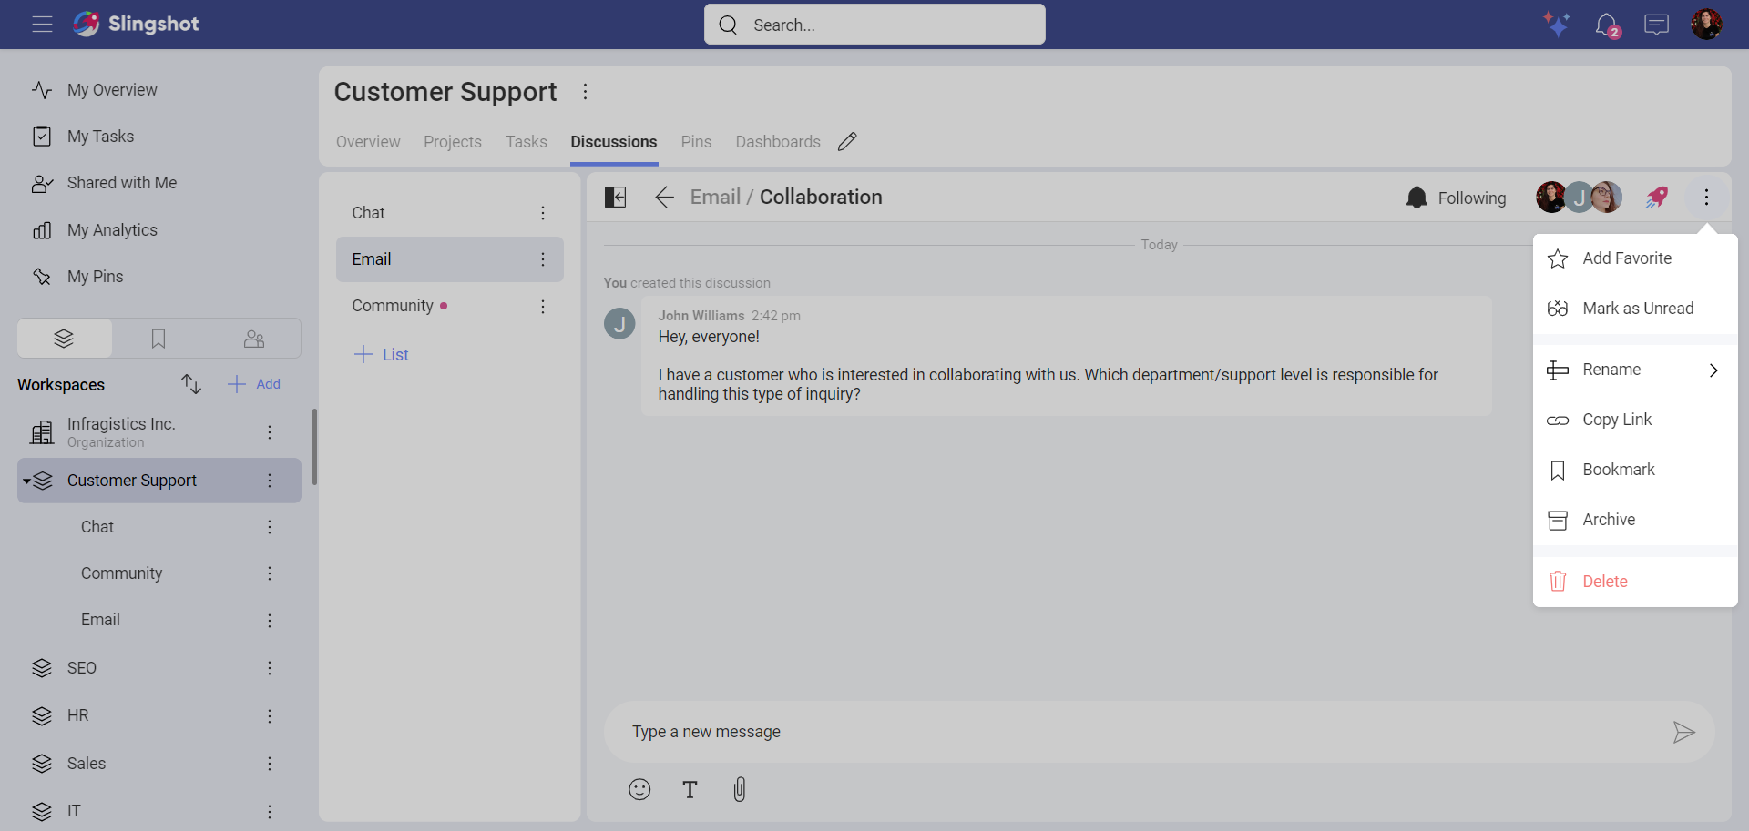1749x831 pixels.
Task: Click the emoji picker smiley icon
Action: tap(639, 789)
